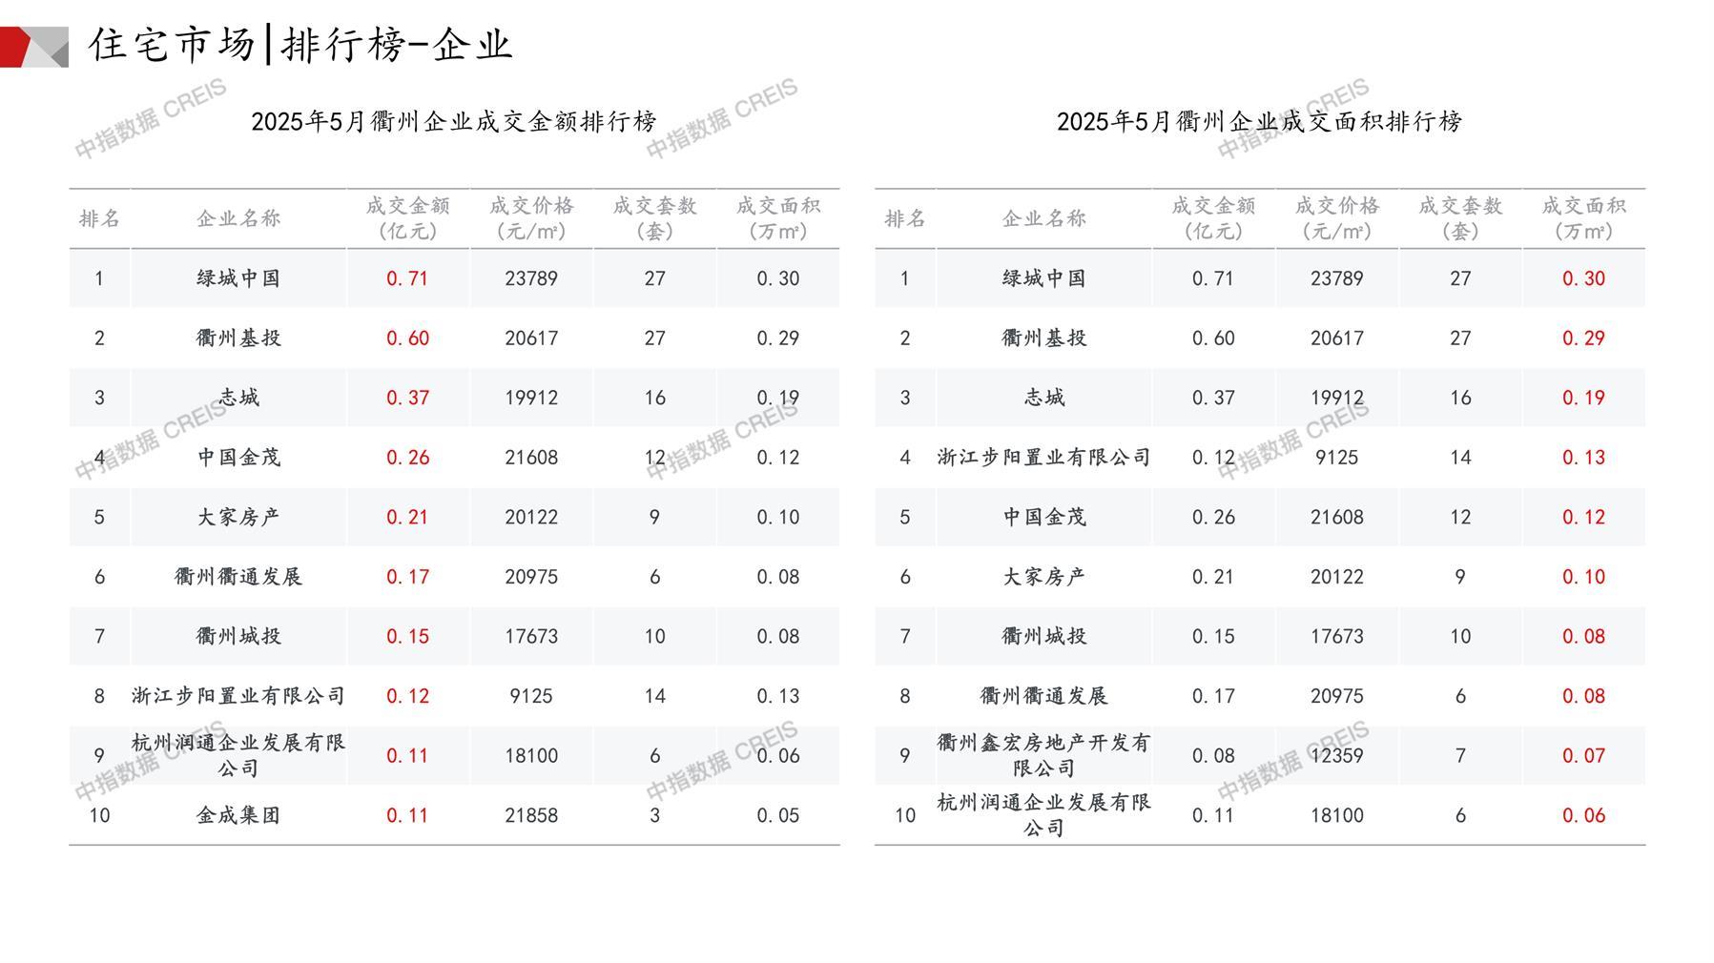
Task: Select 成交价格 column header in left table
Action: click(x=531, y=218)
